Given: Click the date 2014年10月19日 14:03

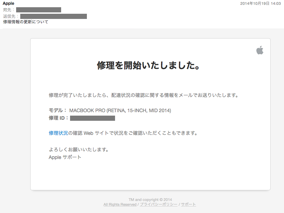Looking at the screenshot, I should pos(260,3).
